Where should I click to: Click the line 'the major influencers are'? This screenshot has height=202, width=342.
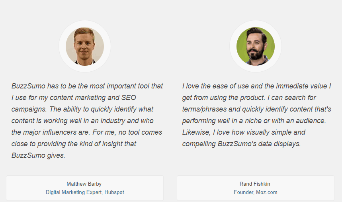tap(86, 132)
